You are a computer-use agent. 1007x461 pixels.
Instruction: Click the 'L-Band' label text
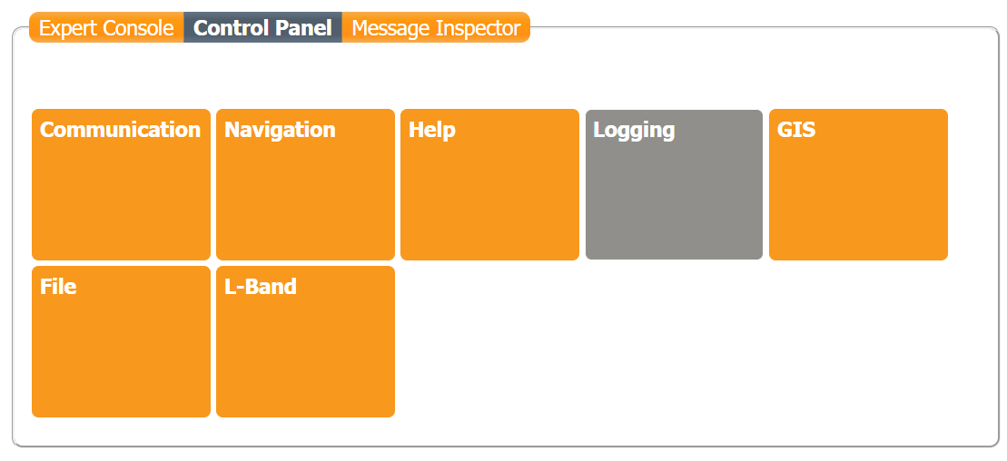click(261, 287)
